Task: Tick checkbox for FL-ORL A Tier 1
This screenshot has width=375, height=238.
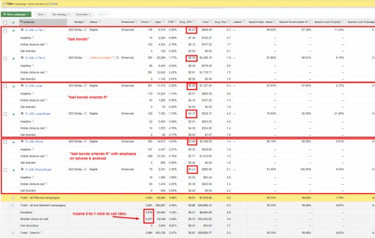Action: (x=5, y=30)
